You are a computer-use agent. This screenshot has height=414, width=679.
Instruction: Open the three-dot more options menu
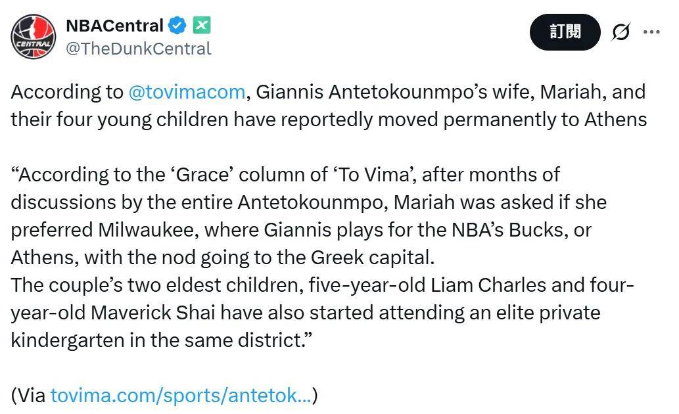651,32
